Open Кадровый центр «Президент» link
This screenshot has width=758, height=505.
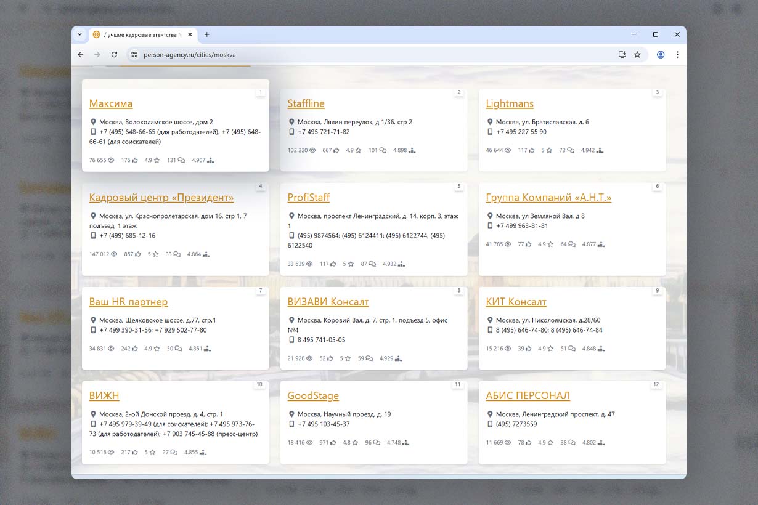tap(161, 198)
